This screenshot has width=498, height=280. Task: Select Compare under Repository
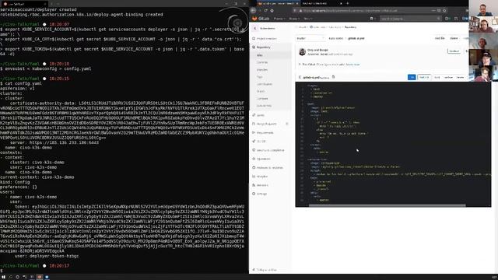[262, 99]
